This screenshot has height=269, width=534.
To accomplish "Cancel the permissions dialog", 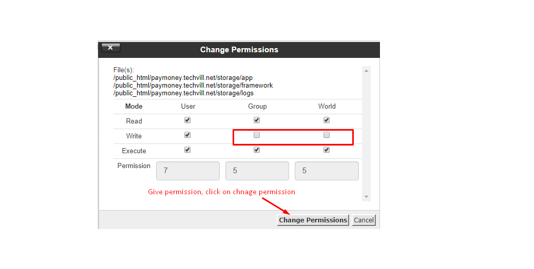I will click(364, 220).
